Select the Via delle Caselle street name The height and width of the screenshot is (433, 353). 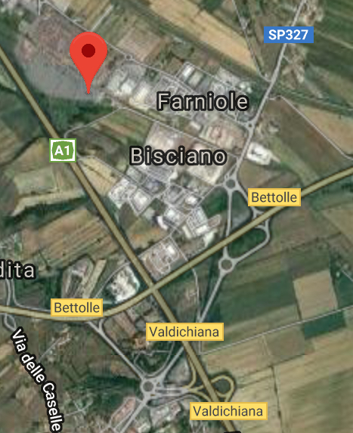(38, 379)
